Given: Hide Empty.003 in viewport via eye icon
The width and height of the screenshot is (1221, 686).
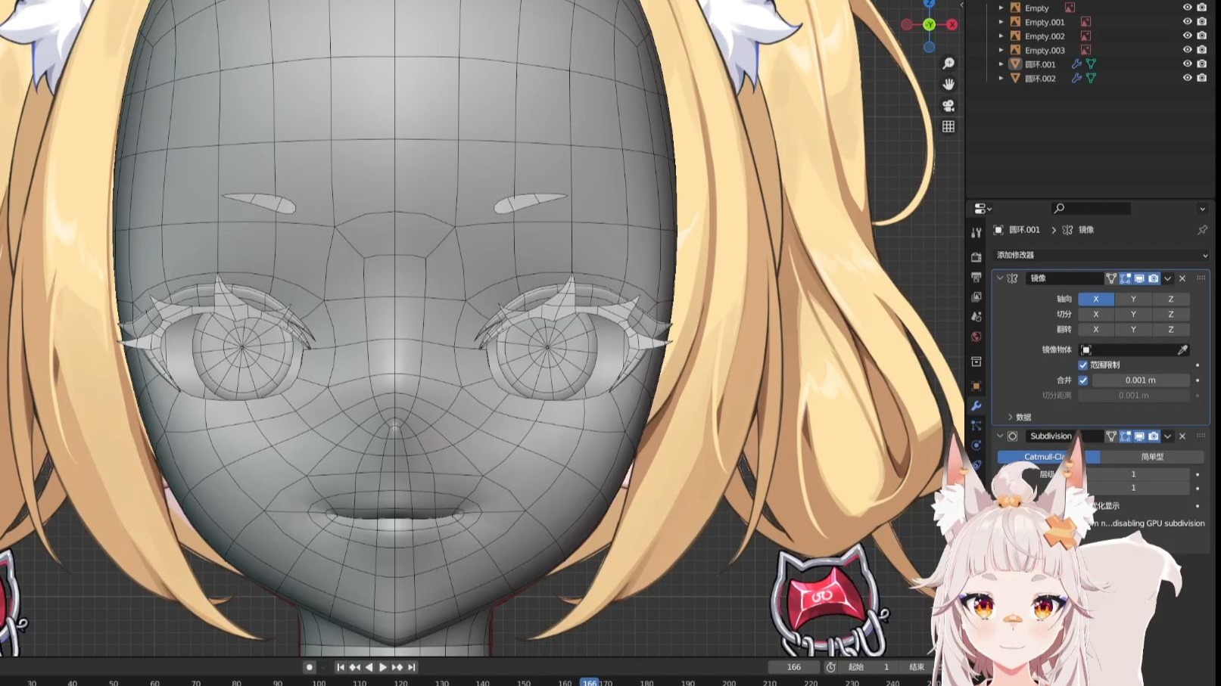Looking at the screenshot, I should click(1187, 50).
